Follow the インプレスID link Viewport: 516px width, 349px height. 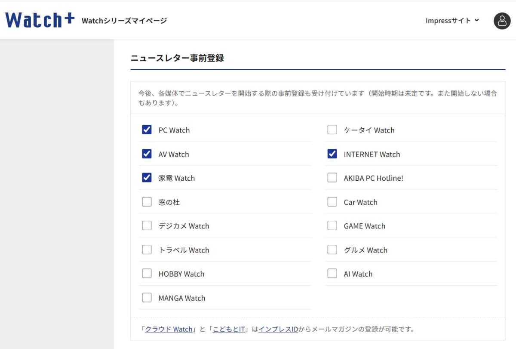pyautogui.click(x=278, y=329)
